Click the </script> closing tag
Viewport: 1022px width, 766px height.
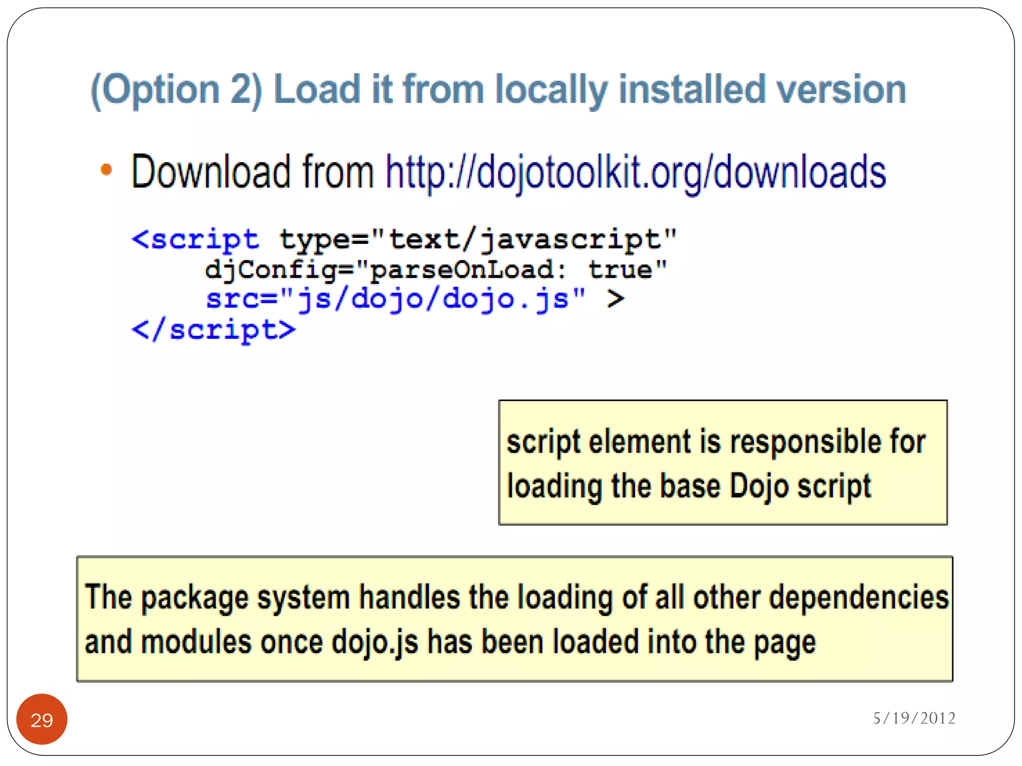point(214,330)
